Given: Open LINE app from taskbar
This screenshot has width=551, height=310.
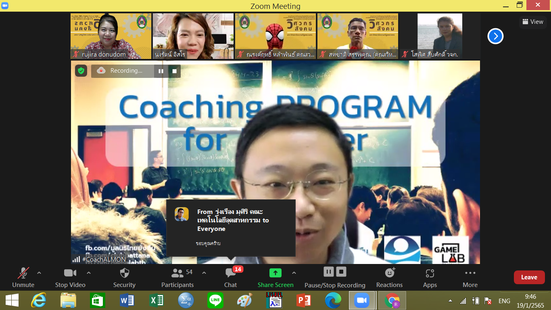Looking at the screenshot, I should (215, 301).
